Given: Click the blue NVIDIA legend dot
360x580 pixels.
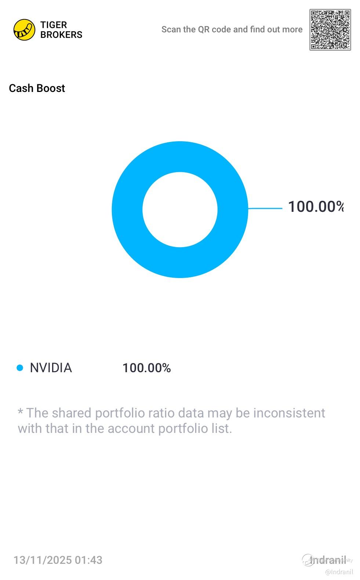Looking at the screenshot, I should tap(20, 368).
